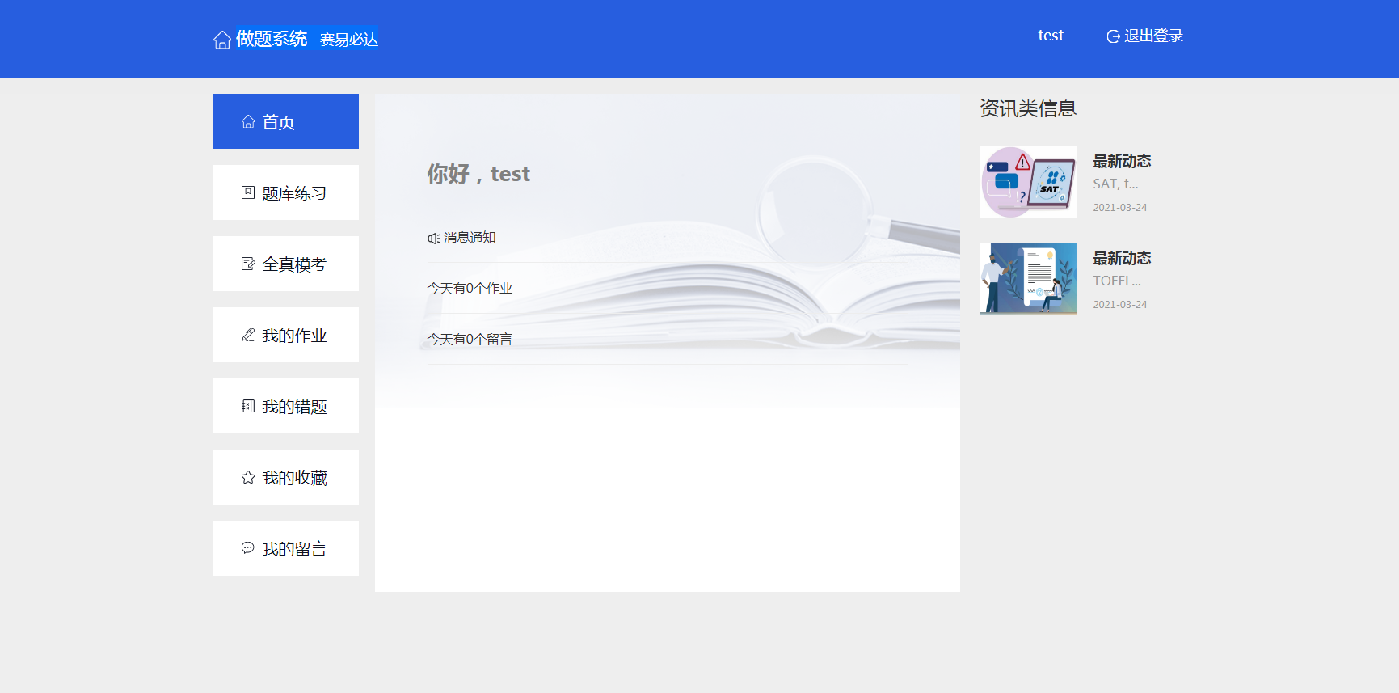This screenshot has width=1399, height=693.
Task: Open 我的收藏 favorites page
Action: pos(294,478)
